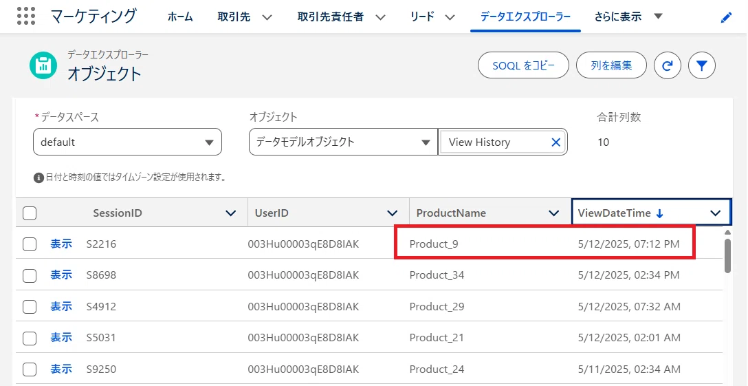748x386 pixels.
Task: Click 表示 link for S9250
Action: click(x=61, y=369)
